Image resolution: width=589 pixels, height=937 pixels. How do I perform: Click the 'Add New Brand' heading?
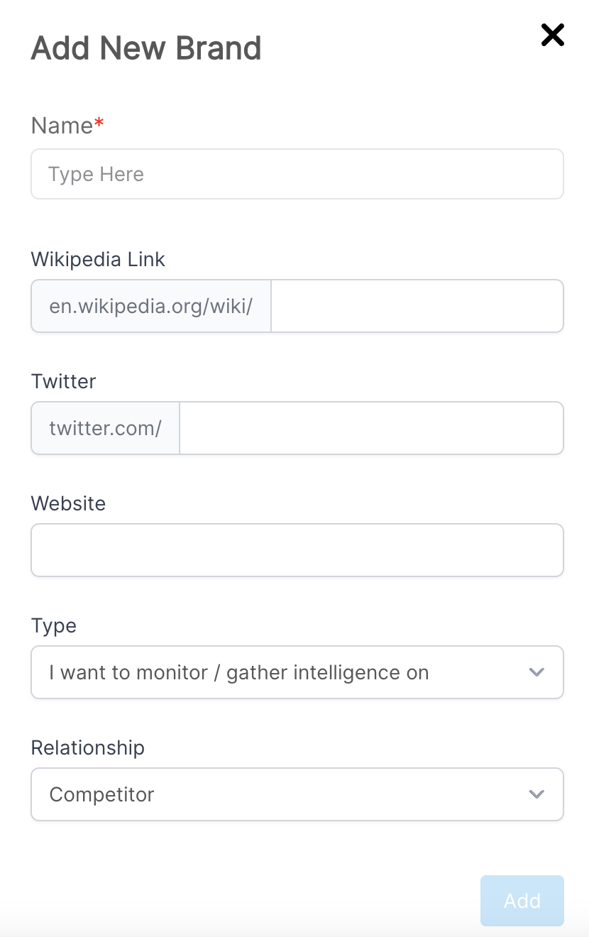[x=145, y=48]
